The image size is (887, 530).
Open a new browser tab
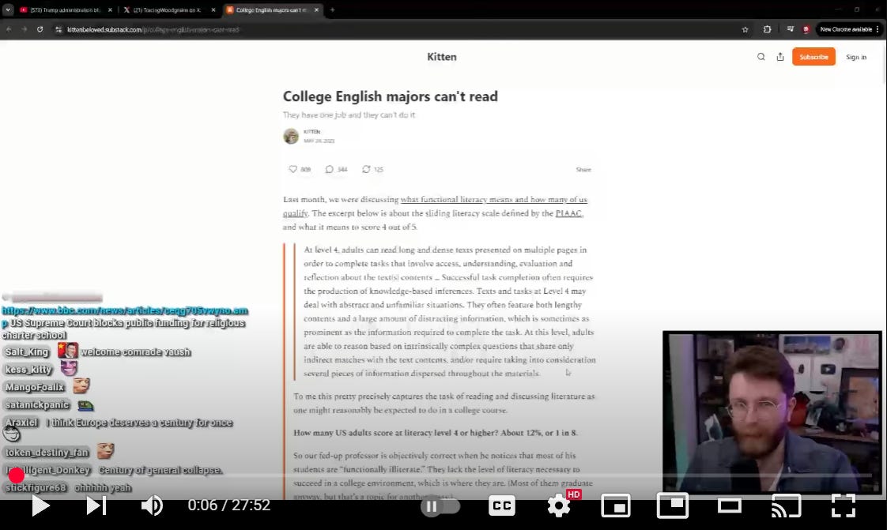[332, 10]
